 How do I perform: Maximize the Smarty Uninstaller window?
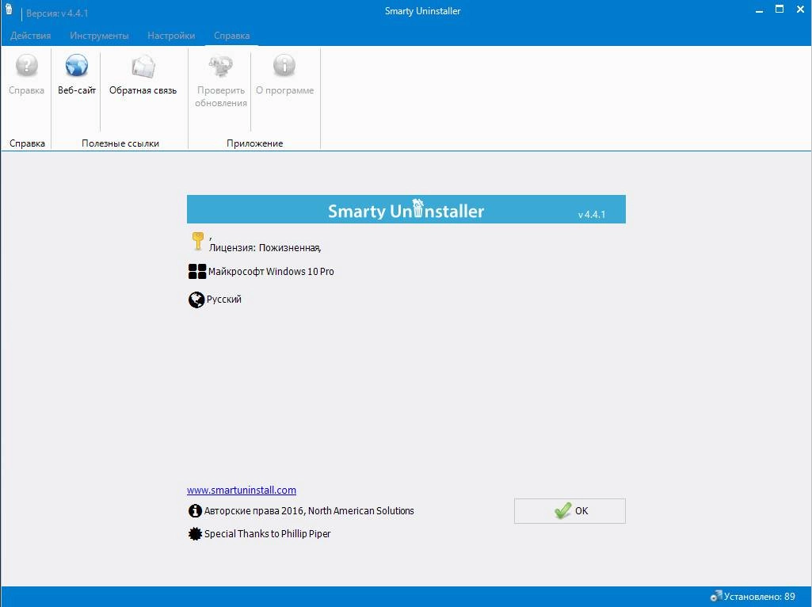pos(780,10)
